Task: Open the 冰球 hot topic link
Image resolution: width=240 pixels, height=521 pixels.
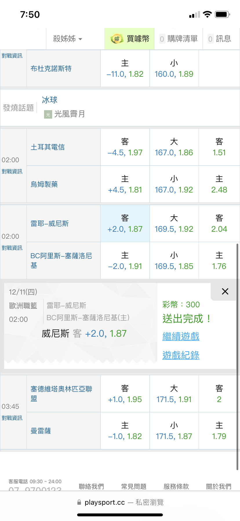Action: pos(50,100)
